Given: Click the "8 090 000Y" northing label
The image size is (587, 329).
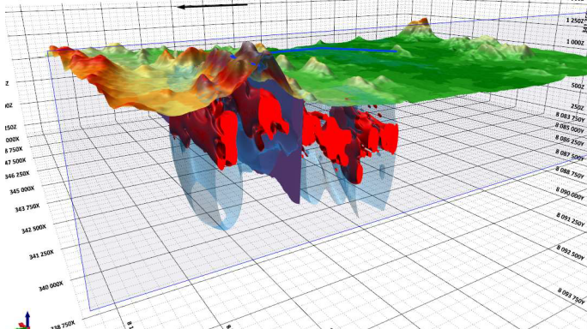Looking at the screenshot, I should point(570,193).
